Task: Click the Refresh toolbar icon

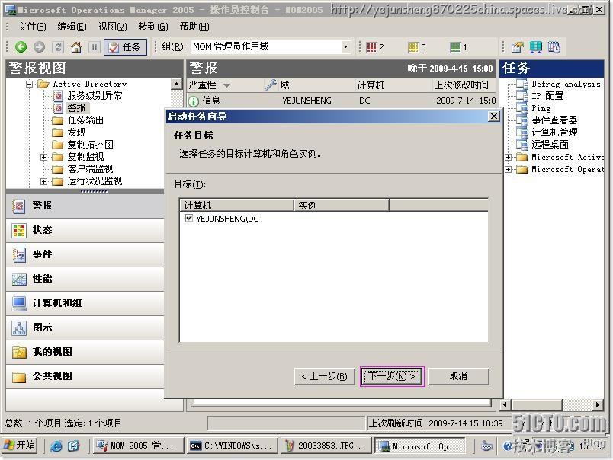Action: tap(58, 47)
